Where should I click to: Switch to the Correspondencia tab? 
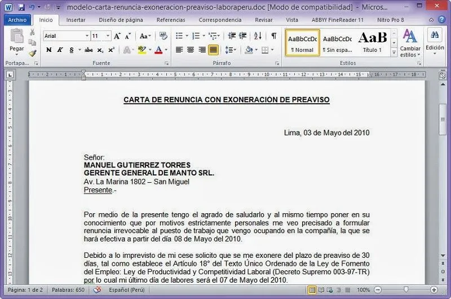pos(220,20)
